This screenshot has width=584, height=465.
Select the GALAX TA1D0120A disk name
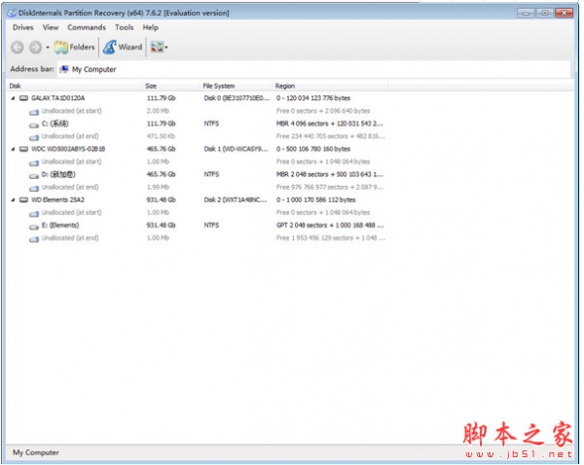click(58, 98)
